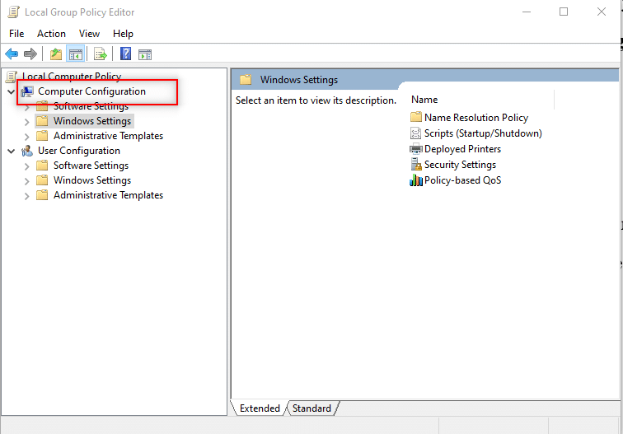623x434 pixels.
Task: Collapse the Computer Configuration node
Action: pyautogui.click(x=12, y=91)
